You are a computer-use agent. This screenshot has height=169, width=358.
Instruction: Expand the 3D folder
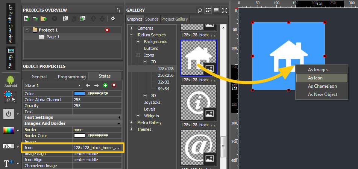pos(145,96)
